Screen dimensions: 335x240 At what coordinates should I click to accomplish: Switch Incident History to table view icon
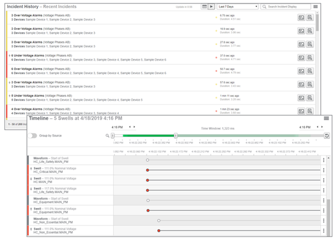click(204, 7)
